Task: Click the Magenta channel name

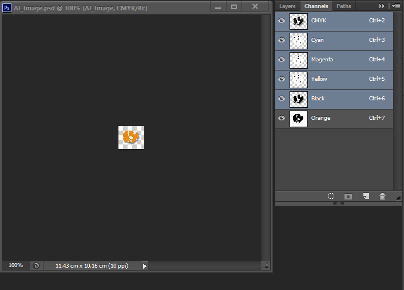Action: (x=322, y=60)
